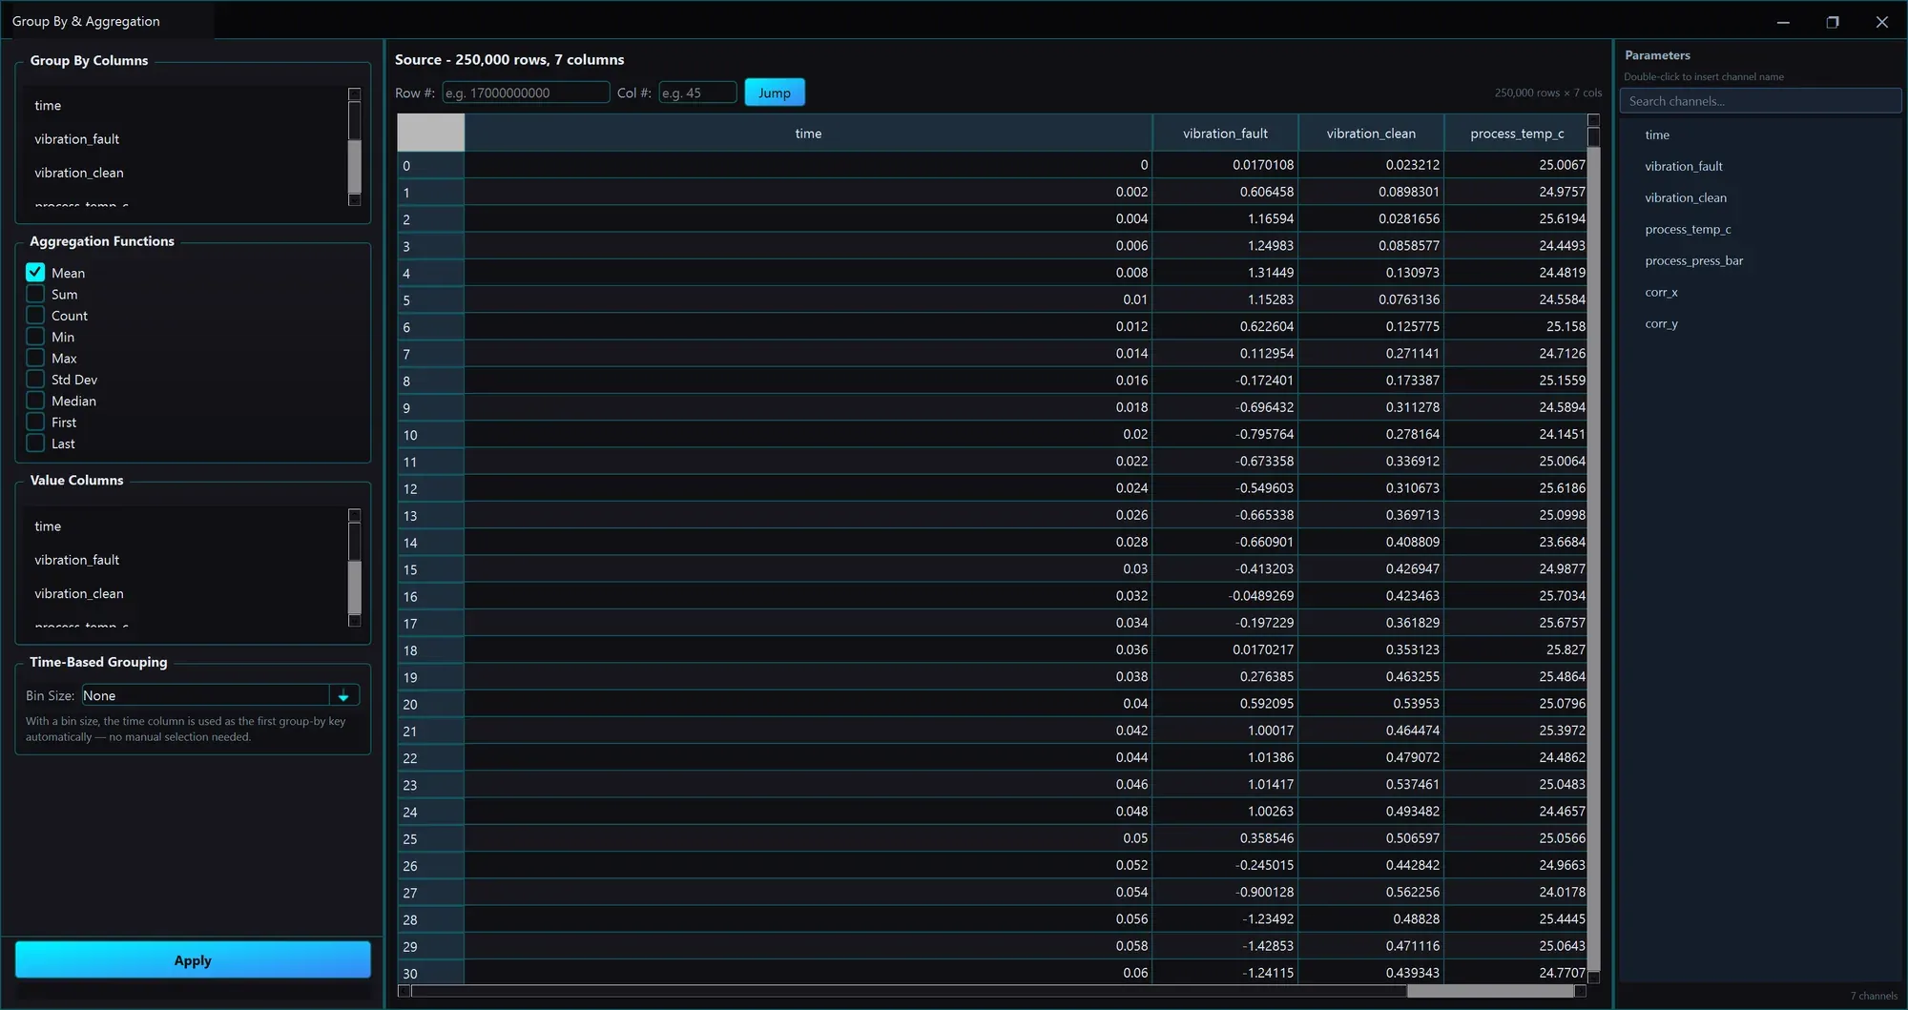Select vibration_fault in Group By Columns list

184,139
